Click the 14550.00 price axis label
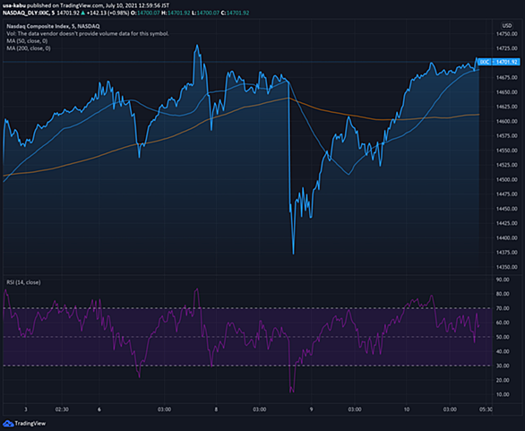The width and height of the screenshot is (525, 431). click(506, 151)
